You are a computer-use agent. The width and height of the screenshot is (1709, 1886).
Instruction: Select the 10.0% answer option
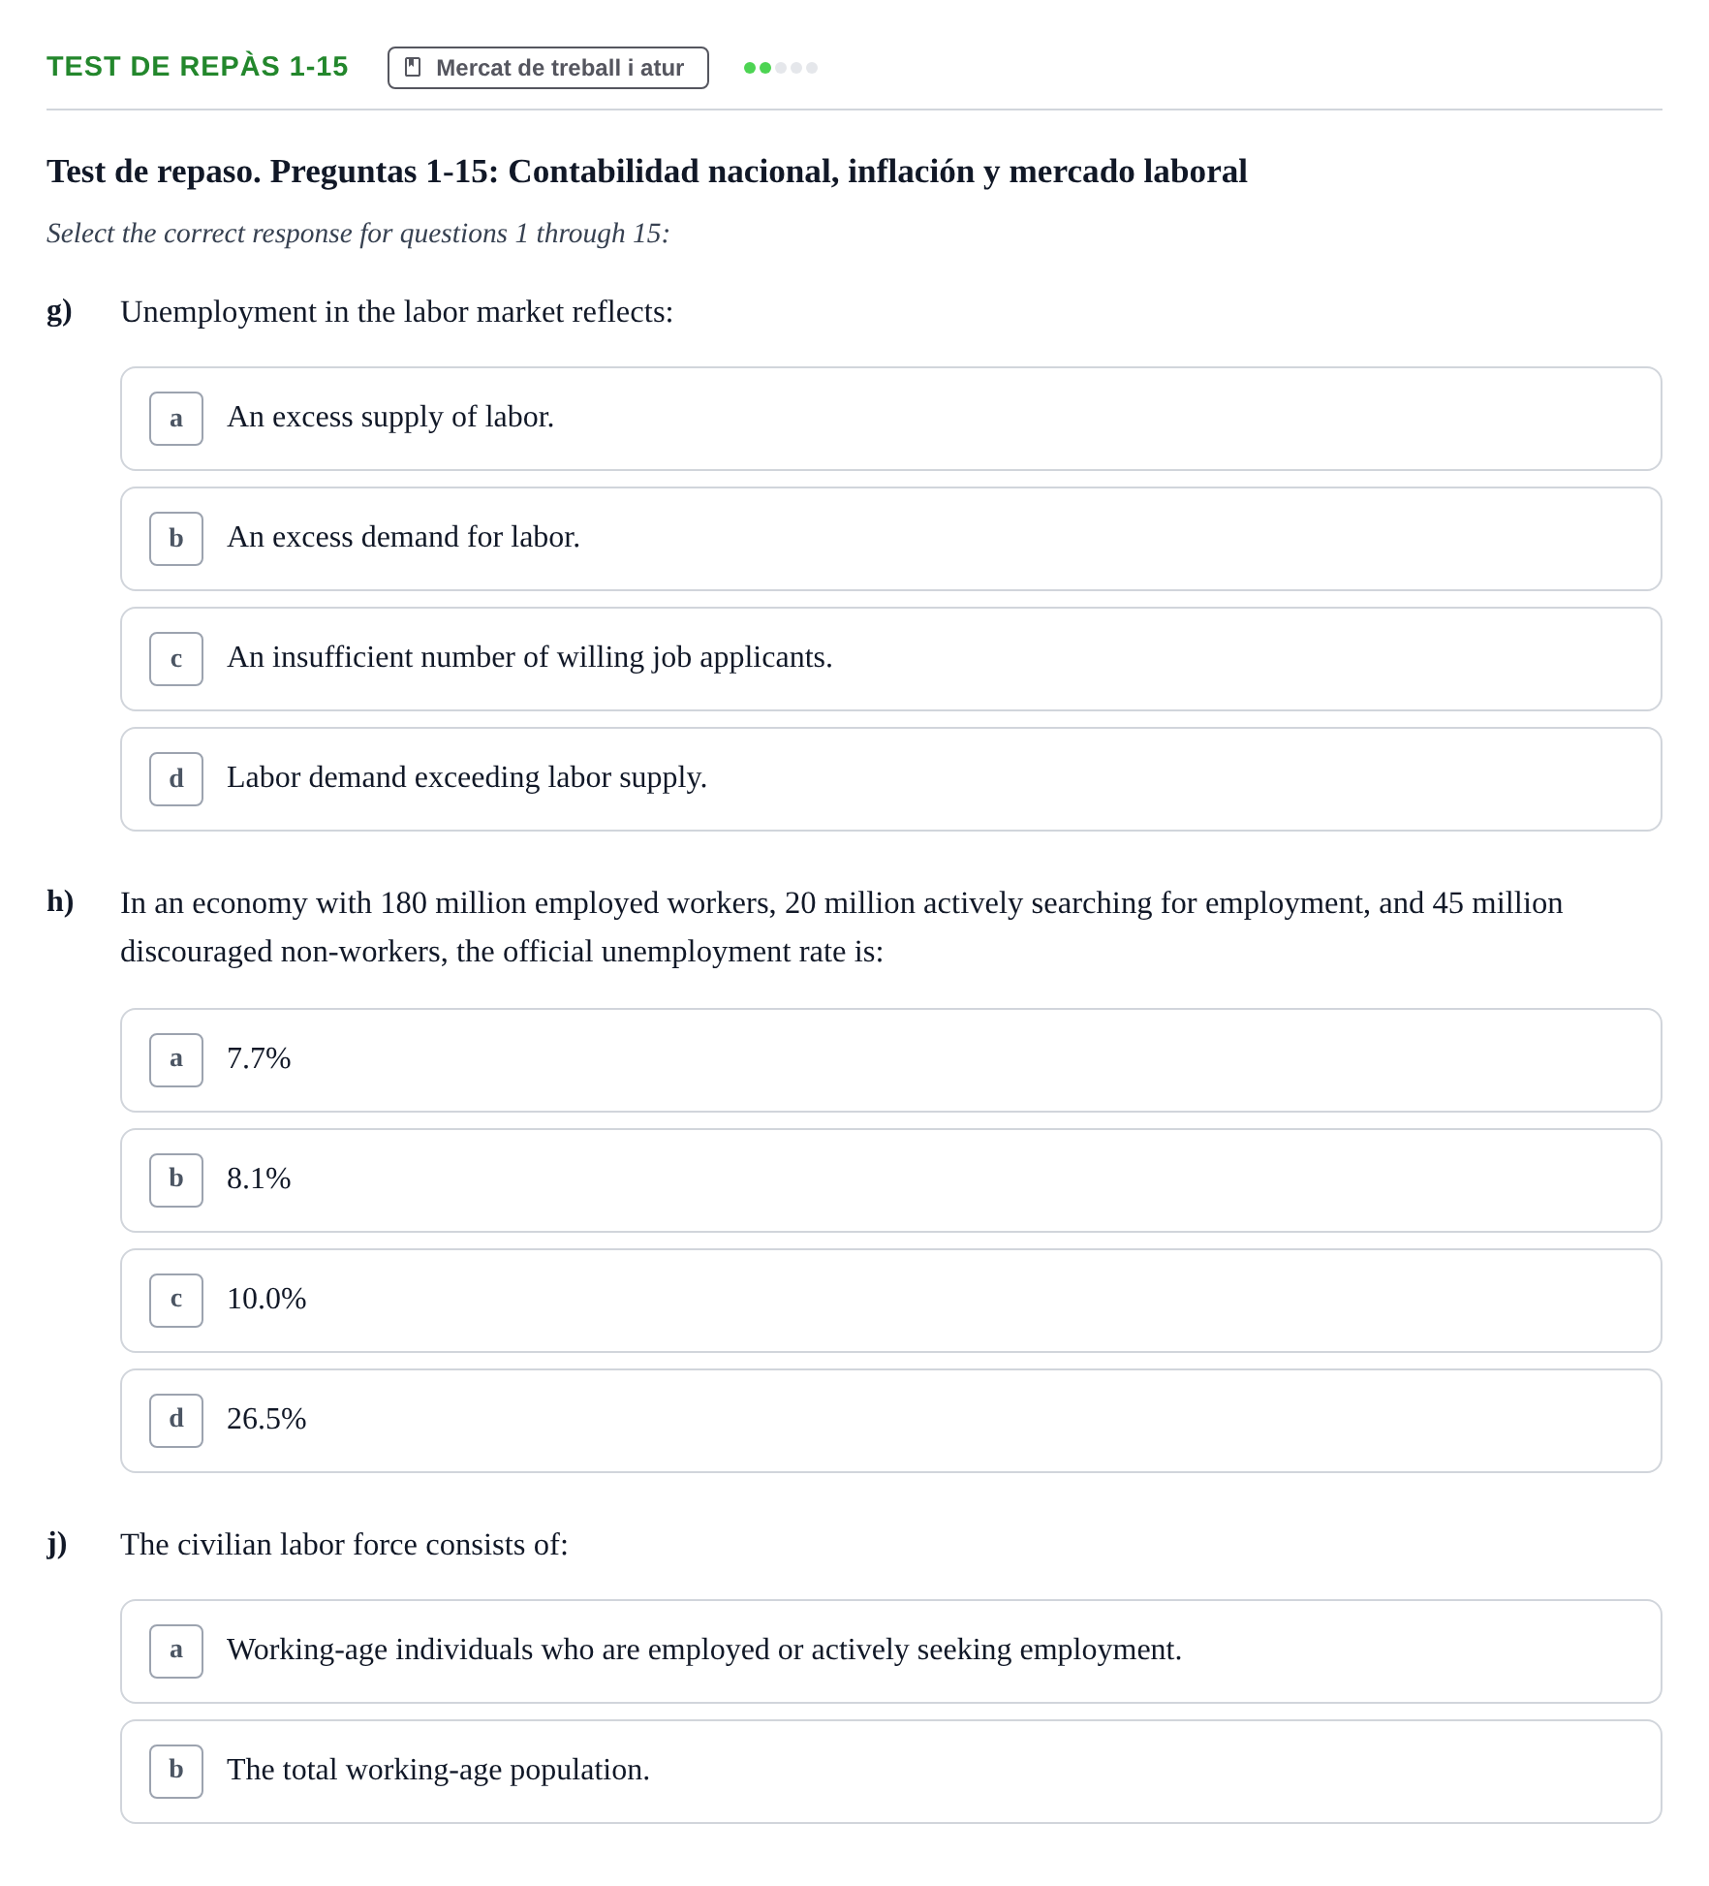[891, 1301]
